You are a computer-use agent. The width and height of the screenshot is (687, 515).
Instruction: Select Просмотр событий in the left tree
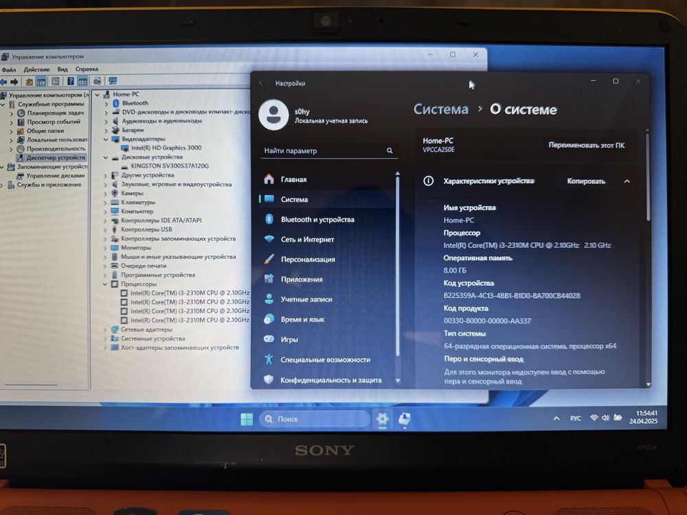[54, 122]
